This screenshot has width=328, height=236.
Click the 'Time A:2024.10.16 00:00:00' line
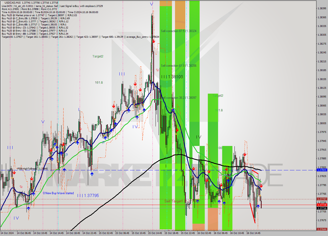point(50,12)
